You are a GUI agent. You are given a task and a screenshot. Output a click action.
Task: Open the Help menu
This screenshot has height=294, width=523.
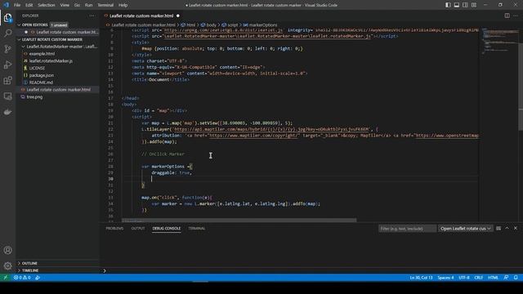pyautogui.click(x=123, y=5)
